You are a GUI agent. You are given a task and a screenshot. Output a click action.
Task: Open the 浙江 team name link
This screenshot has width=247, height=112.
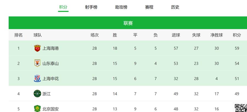(46, 94)
